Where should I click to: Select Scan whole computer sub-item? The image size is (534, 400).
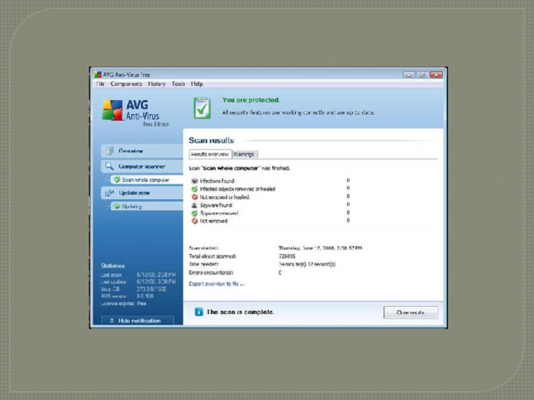(x=147, y=180)
